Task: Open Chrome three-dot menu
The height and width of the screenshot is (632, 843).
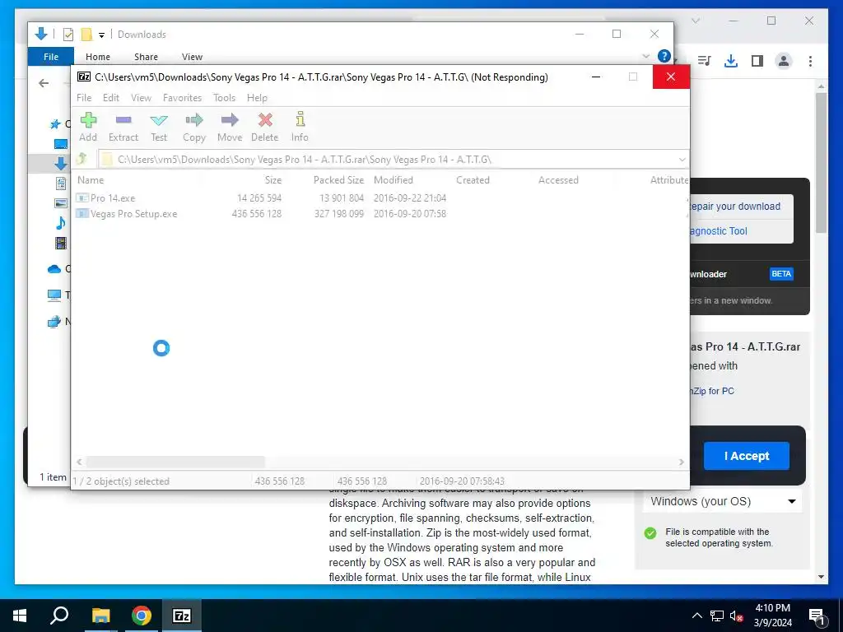Action: coord(810,61)
